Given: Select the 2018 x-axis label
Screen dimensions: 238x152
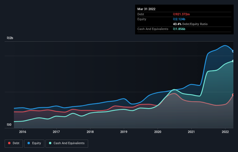Looking at the screenshot, I should pos(90,132).
